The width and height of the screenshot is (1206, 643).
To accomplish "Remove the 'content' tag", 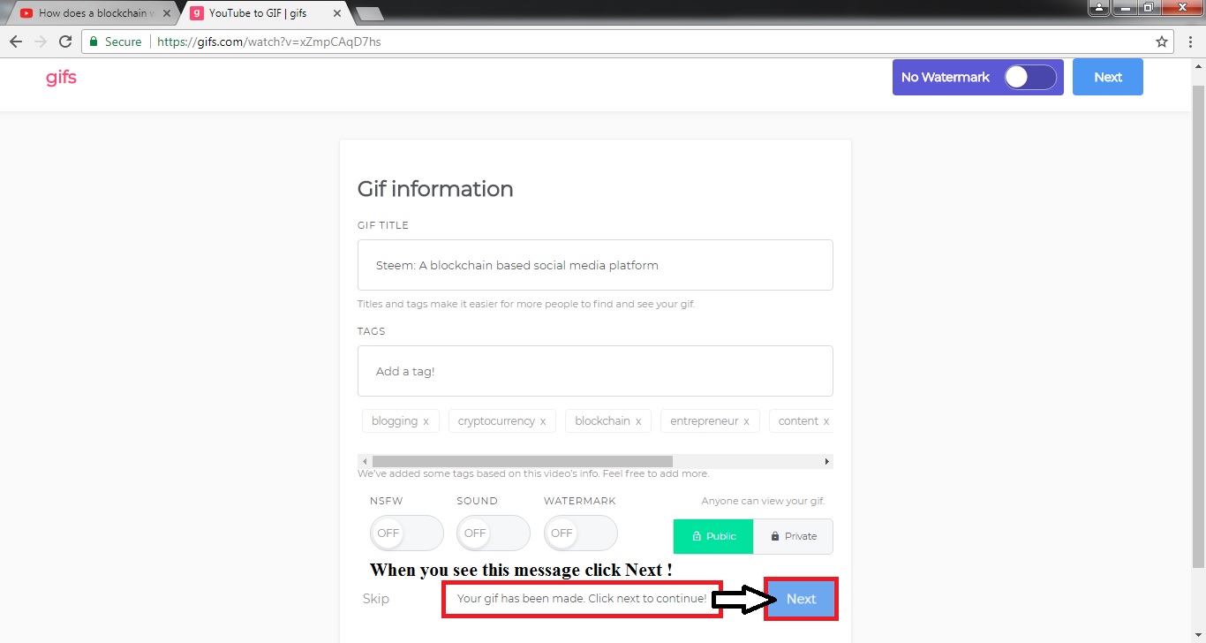I will pyautogui.click(x=826, y=421).
